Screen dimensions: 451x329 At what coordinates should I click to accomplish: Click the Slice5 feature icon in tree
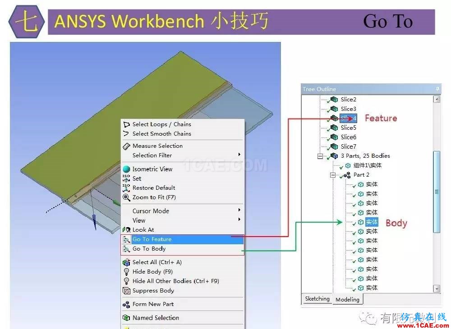click(x=334, y=128)
